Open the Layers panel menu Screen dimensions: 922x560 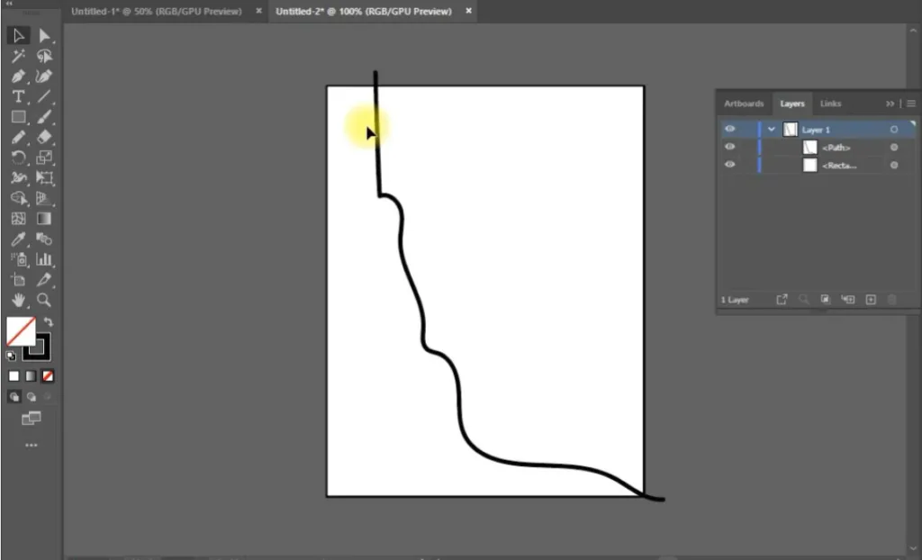911,104
